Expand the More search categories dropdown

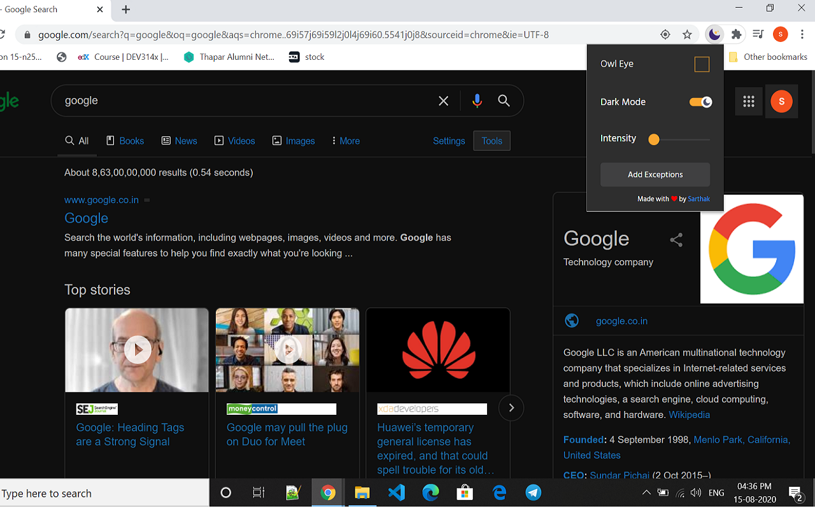click(x=344, y=141)
